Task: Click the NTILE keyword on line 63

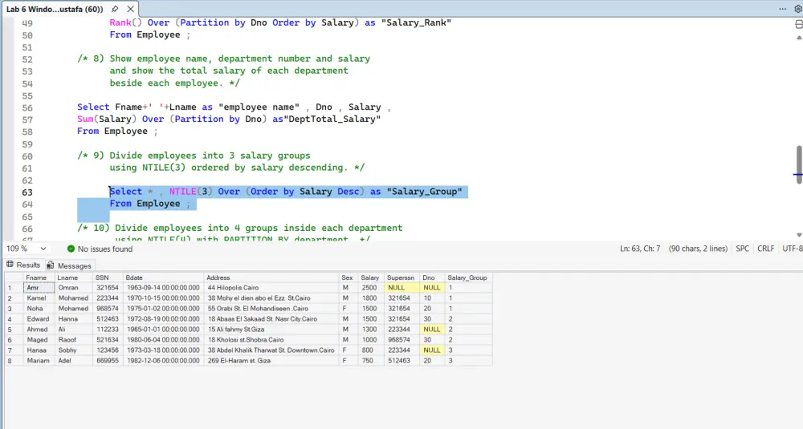Action: tap(183, 191)
